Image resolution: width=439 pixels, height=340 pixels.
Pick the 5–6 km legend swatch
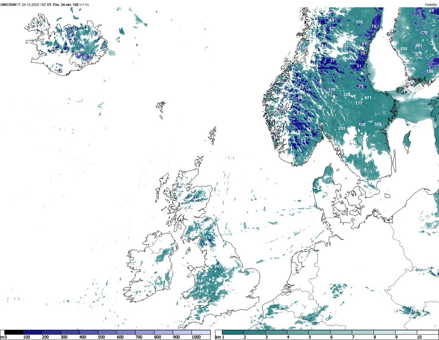(319, 332)
